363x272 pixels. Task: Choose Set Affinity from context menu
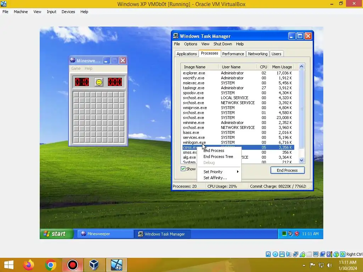(x=219, y=178)
